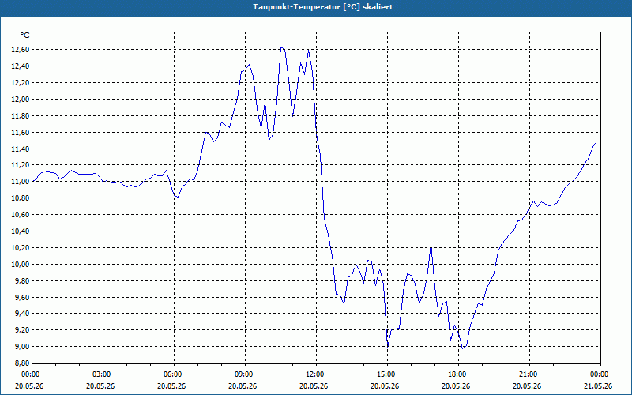632x395 pixels.
Task: Click the 'Taupunkt-Temperatur [°C] skaliert' chart title
Action: click(323, 7)
